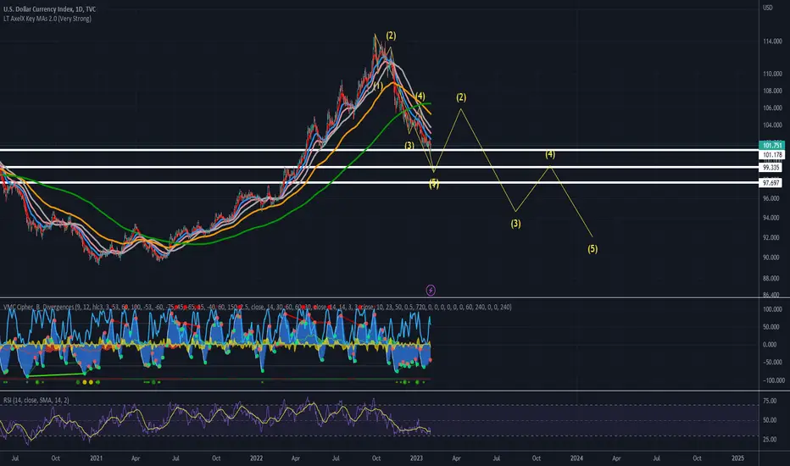Click the 90.000 price axis label
Viewport: 790px width, 466px height.
(771, 258)
